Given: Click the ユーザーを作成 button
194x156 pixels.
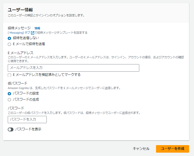Looking at the screenshot, I should [x=173, y=149].
